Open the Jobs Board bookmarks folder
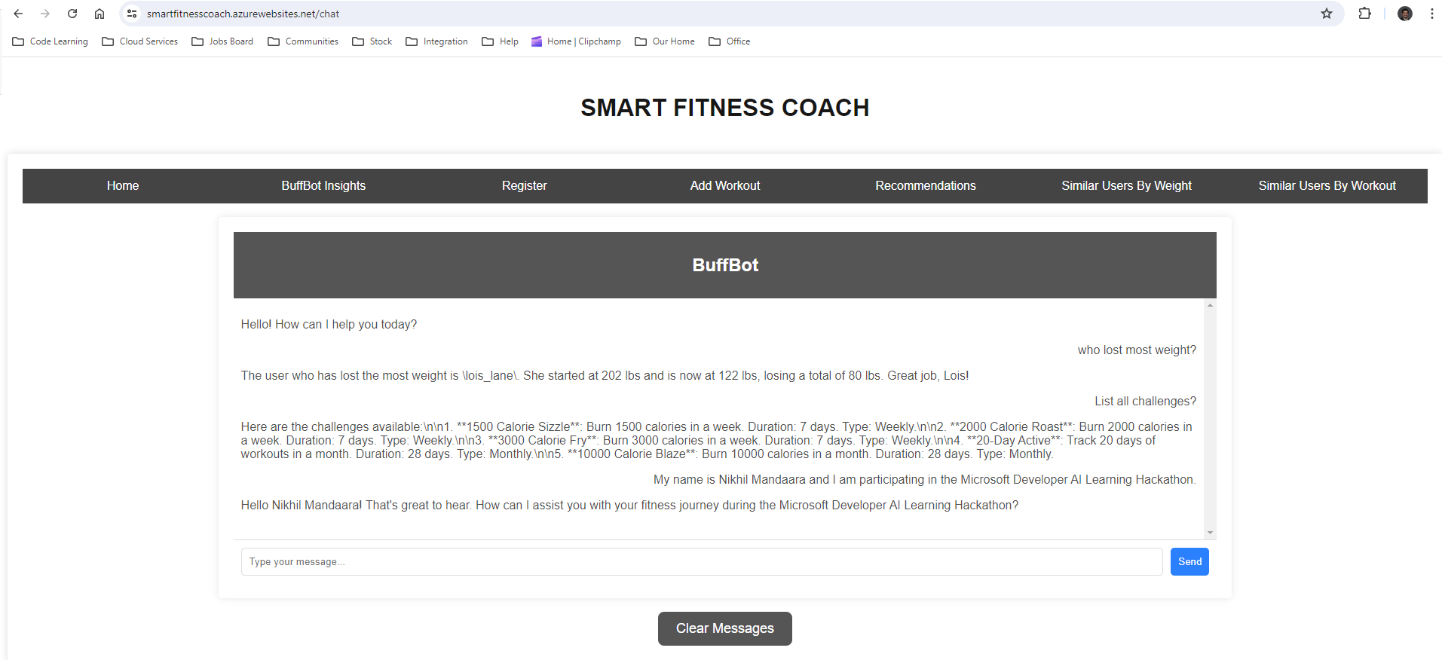The image size is (1442, 660). tap(222, 41)
